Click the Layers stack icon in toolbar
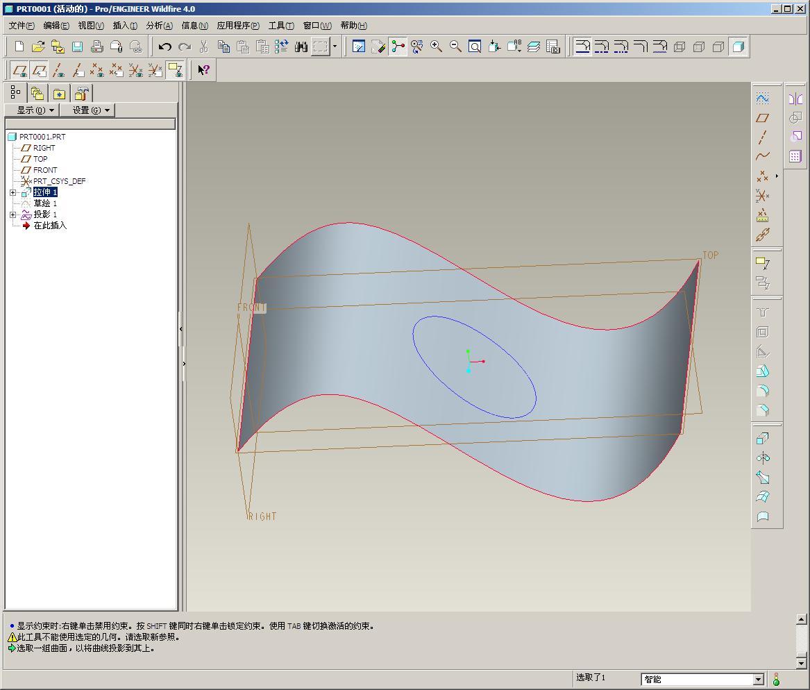 pyautogui.click(x=533, y=47)
